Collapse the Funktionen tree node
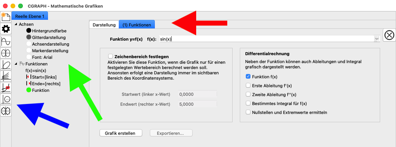The width and height of the screenshot is (396, 147). coord(16,64)
